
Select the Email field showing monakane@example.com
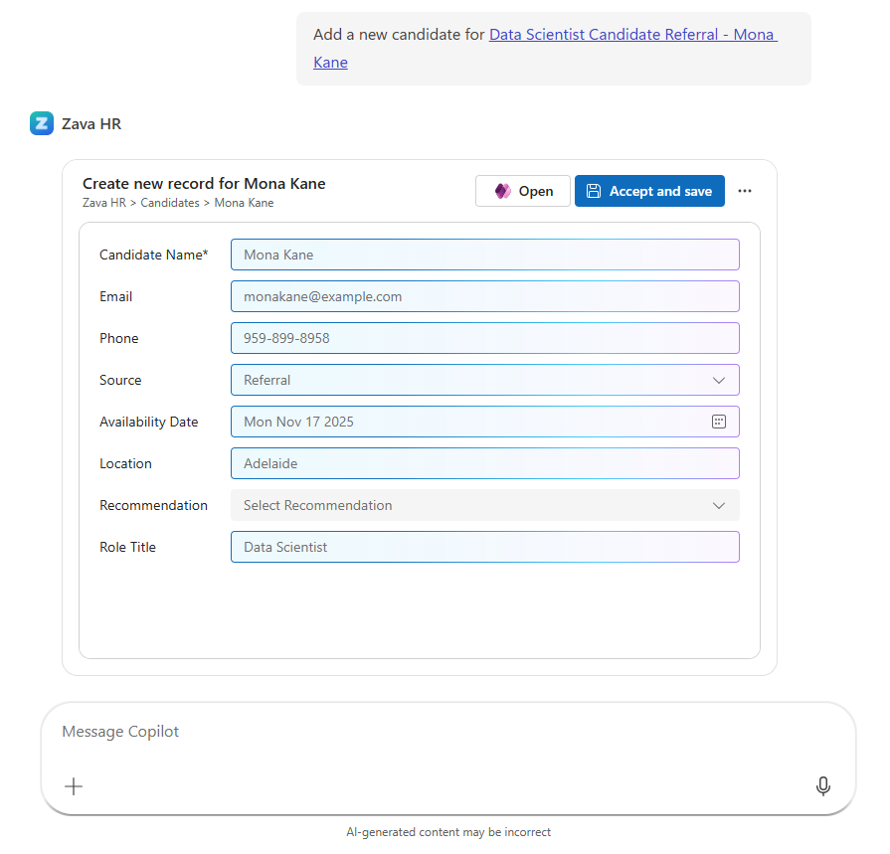click(484, 296)
